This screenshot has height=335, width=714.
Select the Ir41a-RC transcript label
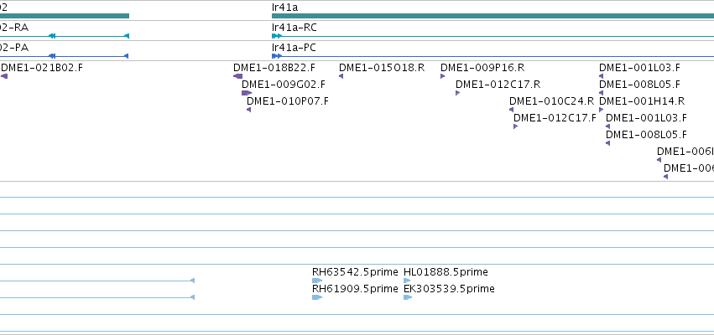(x=294, y=28)
